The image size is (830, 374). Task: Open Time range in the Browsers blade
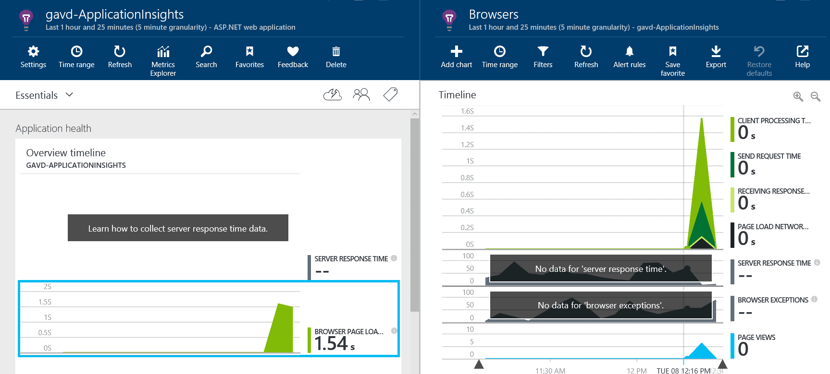[500, 57]
